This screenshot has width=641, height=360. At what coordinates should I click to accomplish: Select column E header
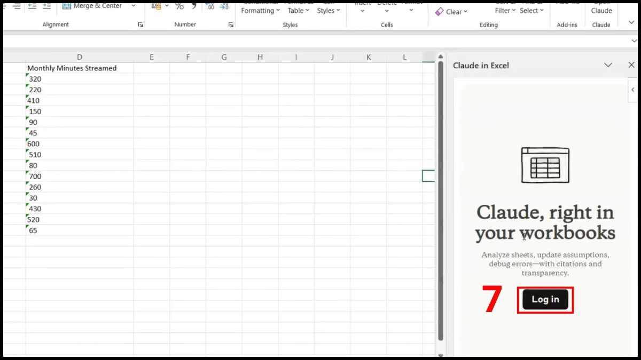152,57
